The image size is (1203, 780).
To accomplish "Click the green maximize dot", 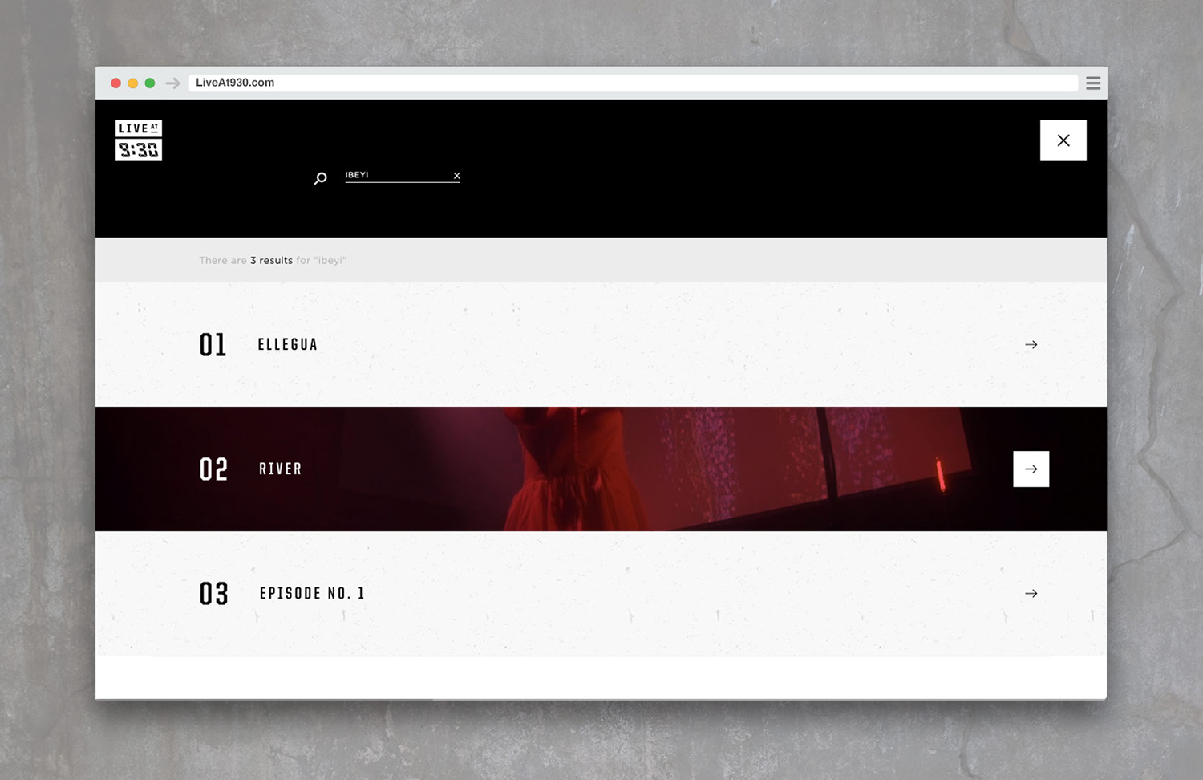I will 150,83.
